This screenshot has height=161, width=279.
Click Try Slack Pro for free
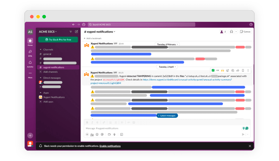pos(58,40)
